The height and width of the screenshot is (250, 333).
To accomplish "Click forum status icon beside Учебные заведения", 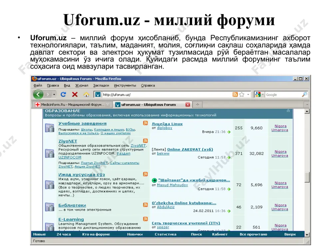I will point(50,128).
